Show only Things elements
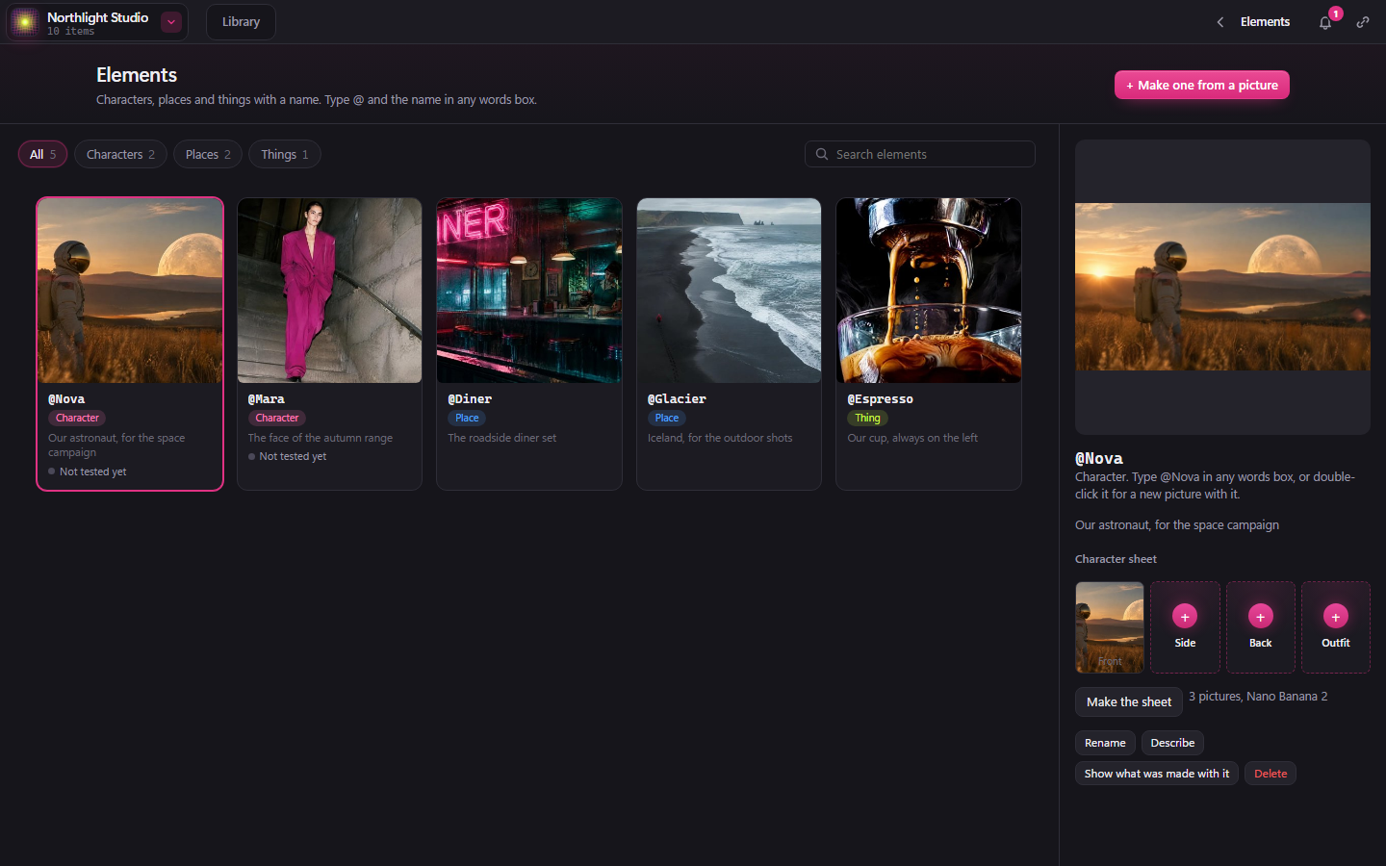 [x=285, y=154]
